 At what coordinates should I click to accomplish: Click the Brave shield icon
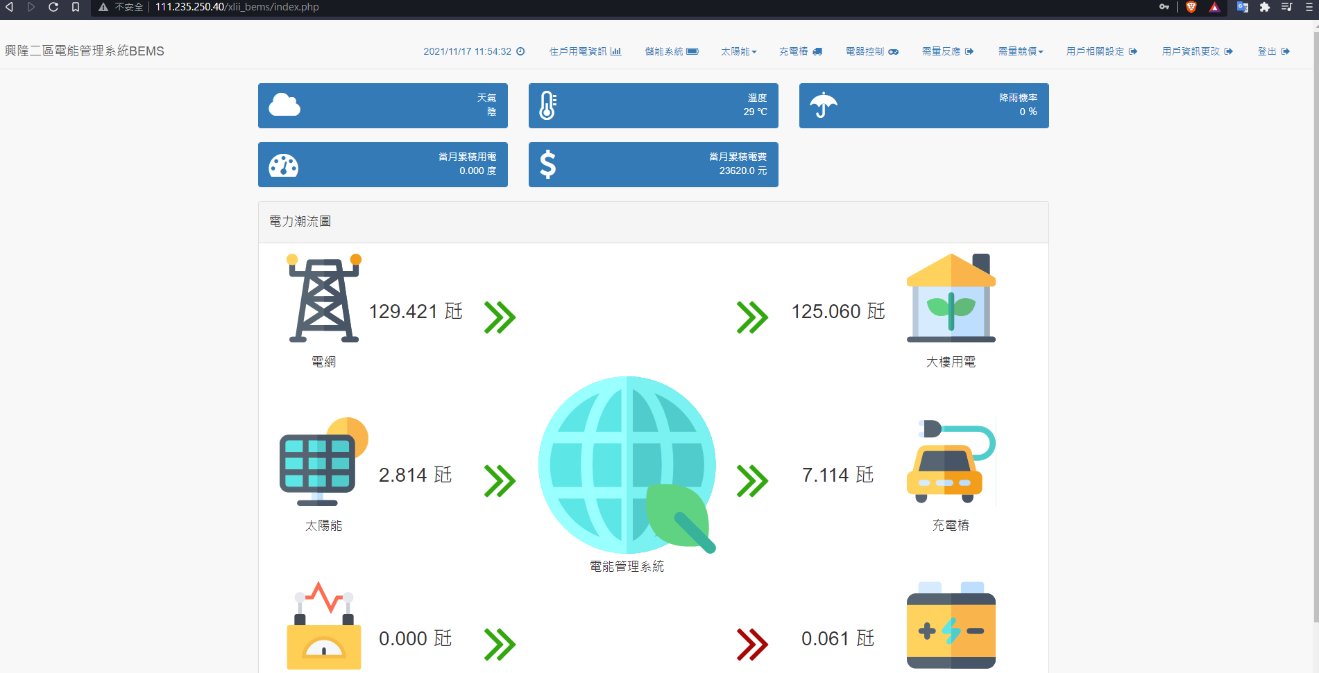(1191, 7)
